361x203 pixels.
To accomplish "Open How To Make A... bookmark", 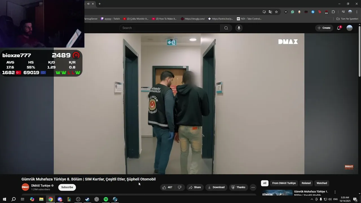I will click(x=164, y=19).
